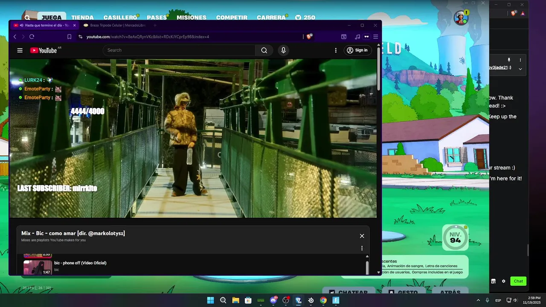Open the Brave wallet glasses icon
This screenshot has width=546, height=307.
point(366,37)
